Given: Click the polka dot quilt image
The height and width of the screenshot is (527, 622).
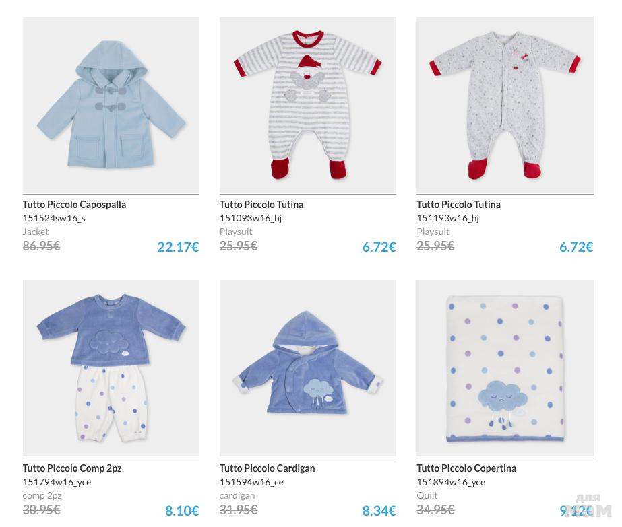Looking at the screenshot, I should 504,369.
